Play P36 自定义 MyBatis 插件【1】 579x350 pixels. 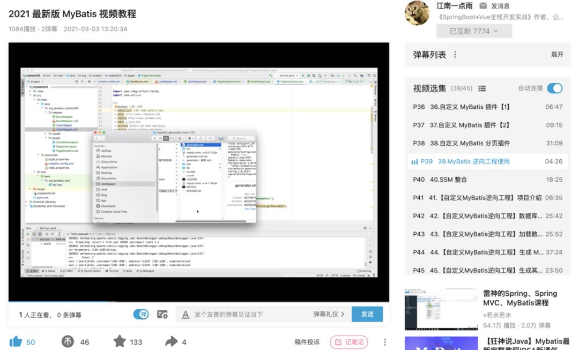click(x=487, y=107)
